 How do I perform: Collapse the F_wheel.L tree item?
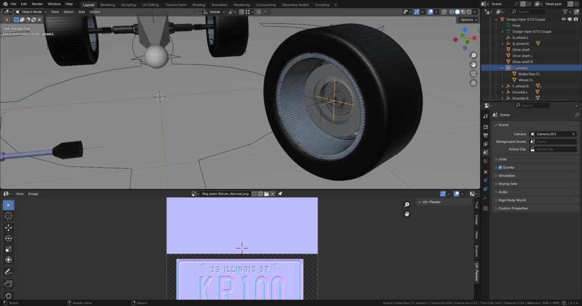coord(502,68)
